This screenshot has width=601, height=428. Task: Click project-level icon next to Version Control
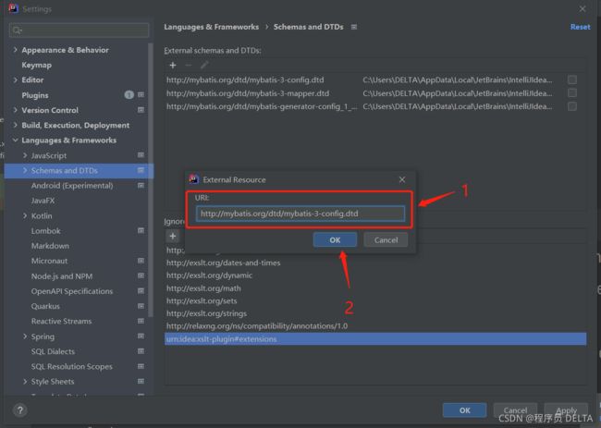click(x=141, y=110)
